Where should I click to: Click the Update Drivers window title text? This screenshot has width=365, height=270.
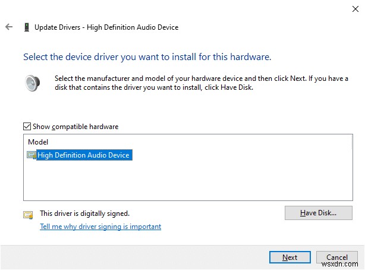pyautogui.click(x=106, y=27)
